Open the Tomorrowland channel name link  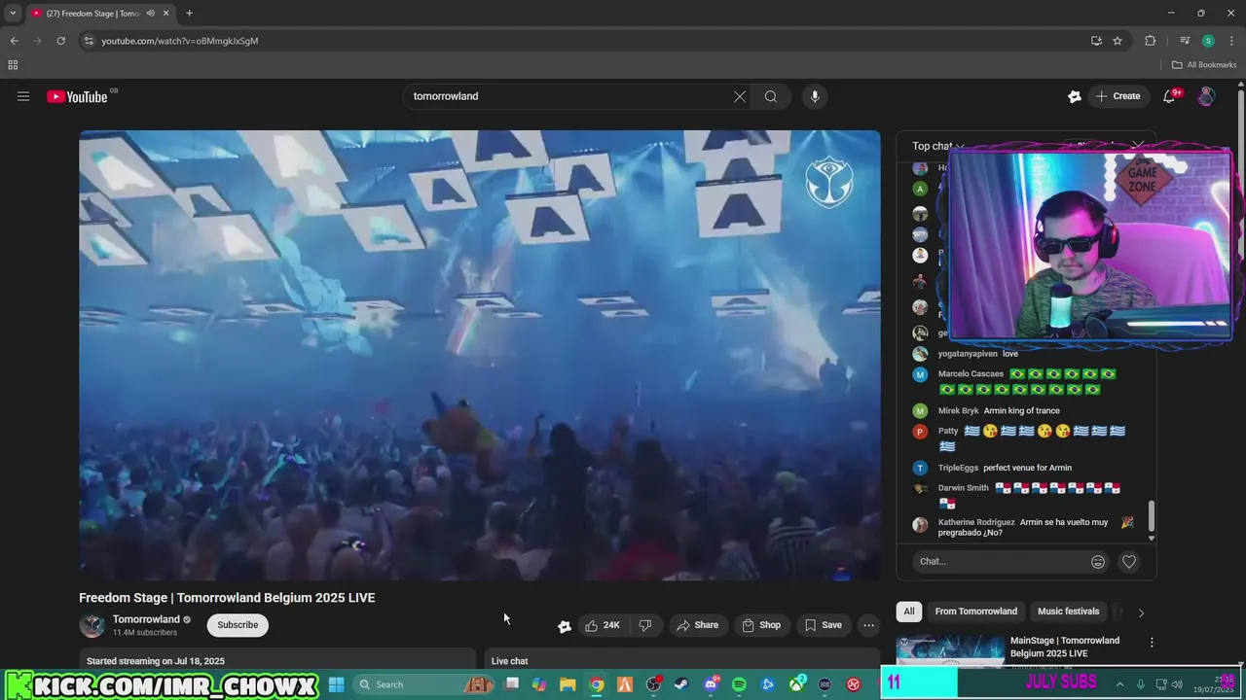coord(146,619)
